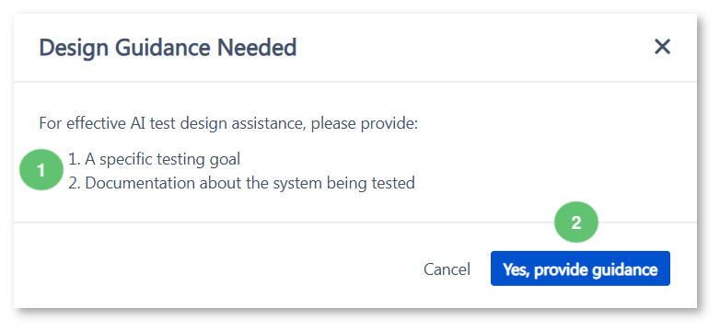Select list item A specific testing goal
Viewport: 720px width, 331px height.
[155, 160]
